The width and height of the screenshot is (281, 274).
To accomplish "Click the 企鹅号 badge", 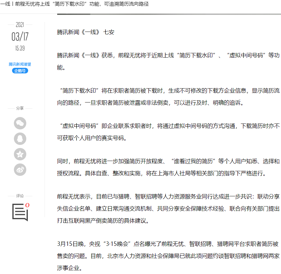I will click(20, 71).
